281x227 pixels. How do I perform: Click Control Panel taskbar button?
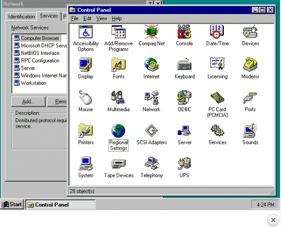pyautogui.click(x=60, y=205)
